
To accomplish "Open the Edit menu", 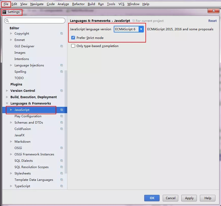I will pyautogui.click(x=14, y=4).
